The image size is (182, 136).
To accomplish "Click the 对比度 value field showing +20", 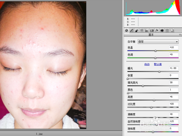I will click(x=174, y=104).
